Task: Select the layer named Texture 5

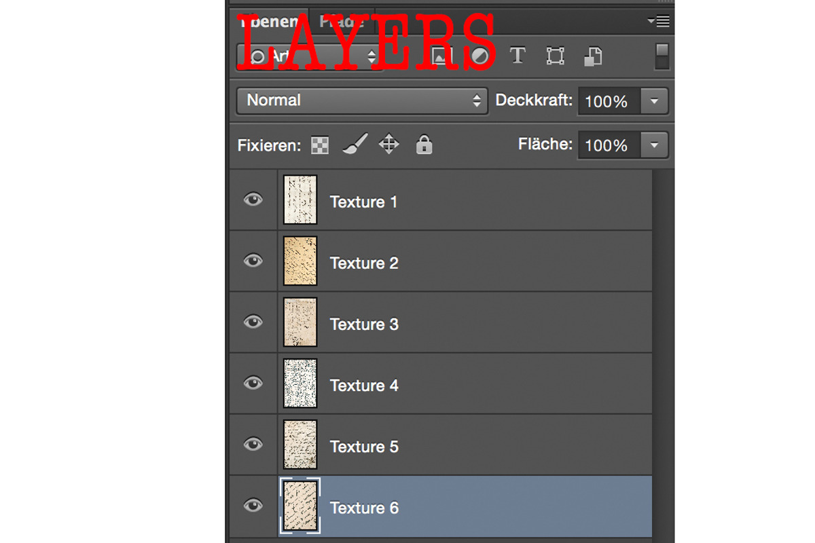Action: tap(364, 446)
